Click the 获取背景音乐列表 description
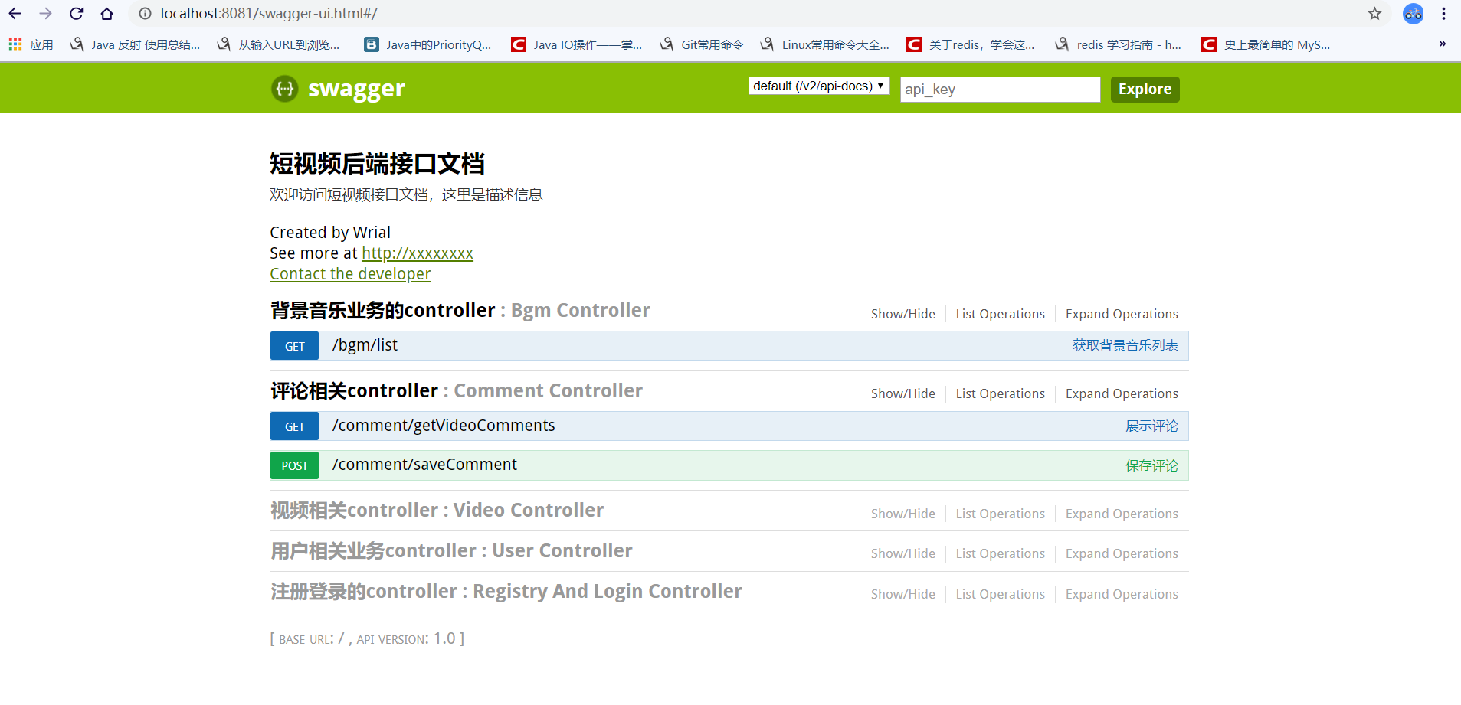Viewport: 1461px width, 705px height. coord(1125,345)
